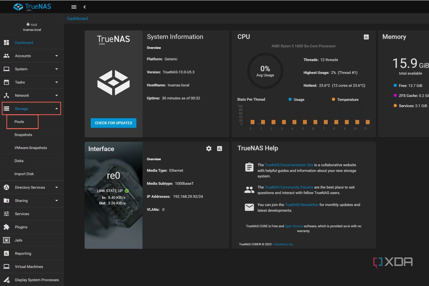Expand the Directory Services arrow
429x286 pixels.
coord(56,187)
